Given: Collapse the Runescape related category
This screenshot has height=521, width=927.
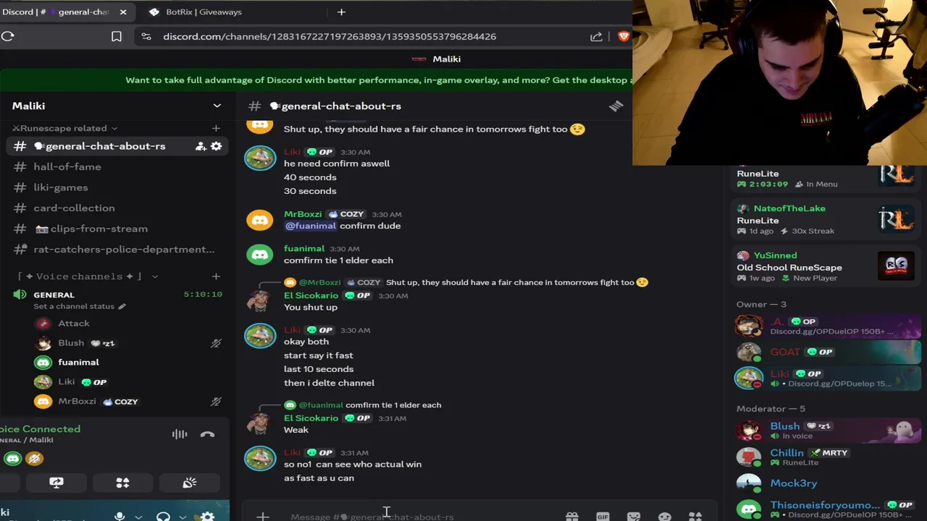Looking at the screenshot, I should pos(64,128).
